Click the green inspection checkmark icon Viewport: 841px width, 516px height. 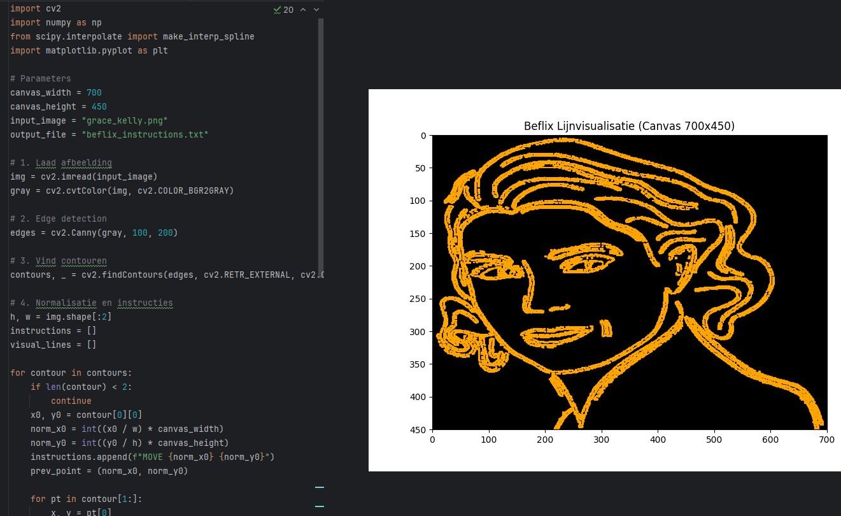tap(277, 10)
